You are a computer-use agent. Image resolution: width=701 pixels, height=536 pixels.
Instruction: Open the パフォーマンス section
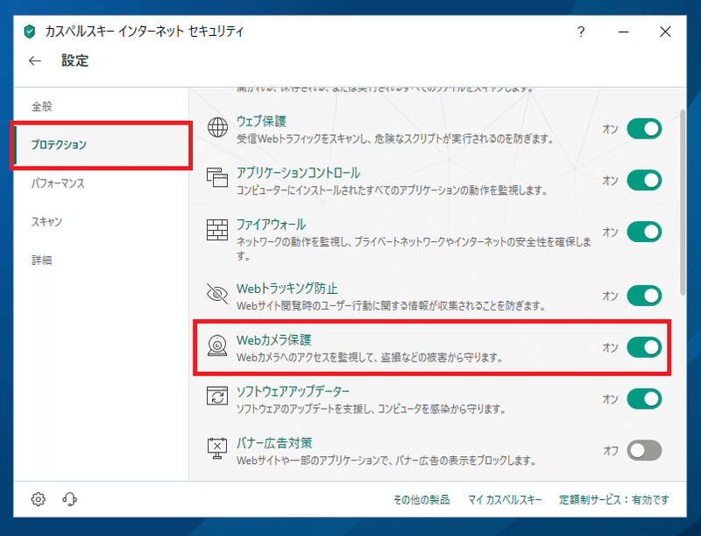101,183
